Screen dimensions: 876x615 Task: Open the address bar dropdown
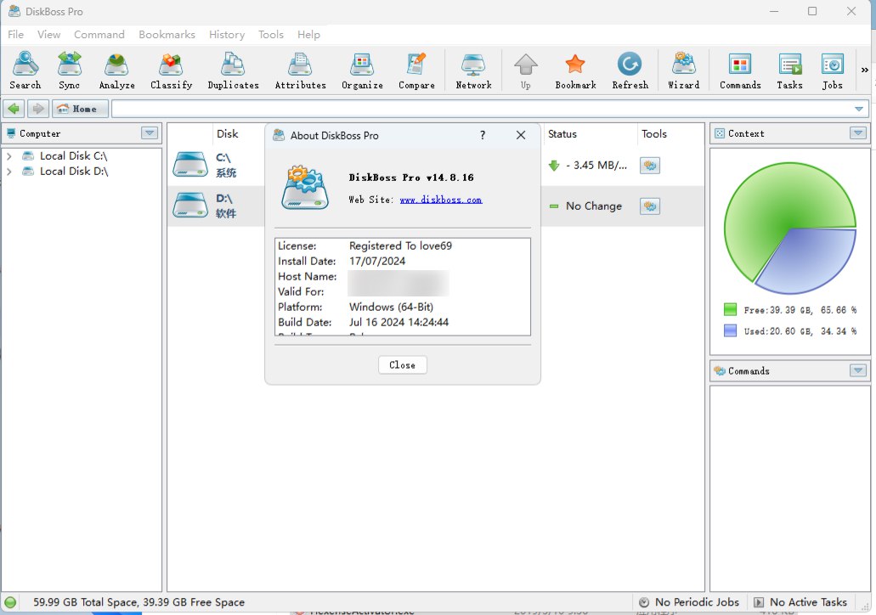(859, 109)
